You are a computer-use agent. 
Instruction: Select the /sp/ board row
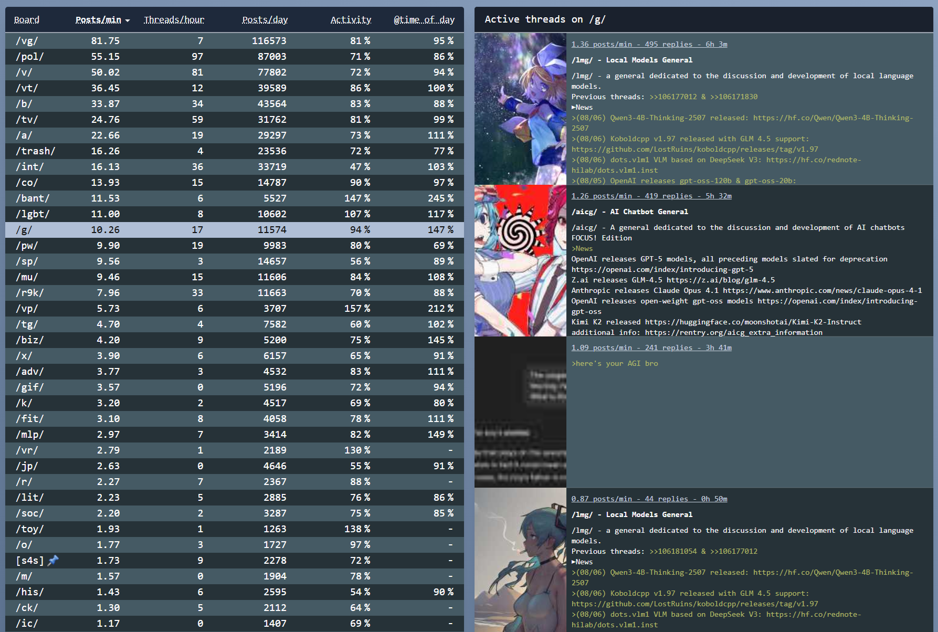click(235, 261)
